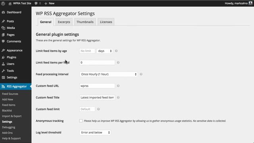
Task: Click the Tools wrench icon
Action: point(3,71)
